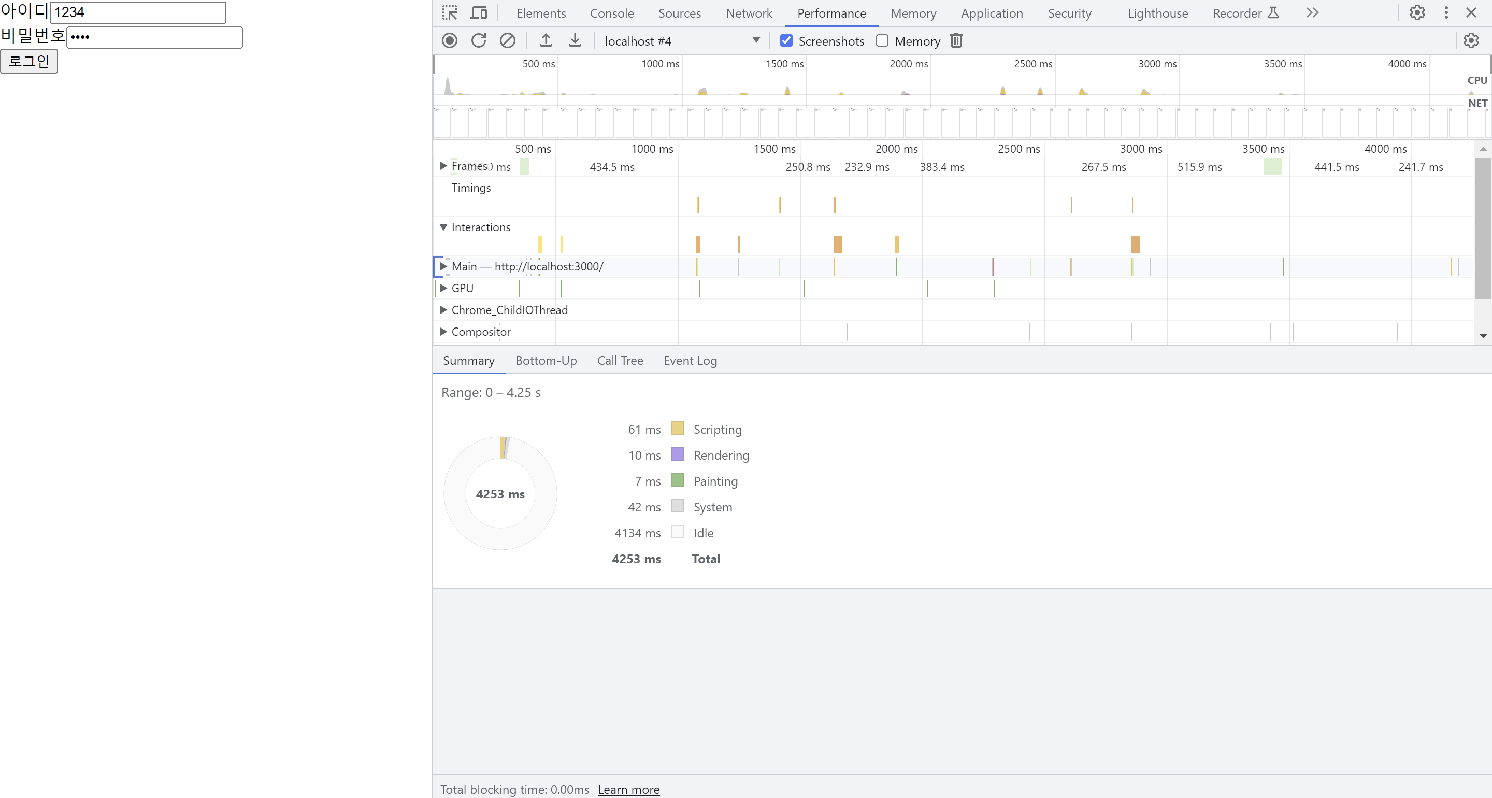This screenshot has height=798, width=1492.
Task: Enable the Memory checkbox
Action: [x=882, y=40]
